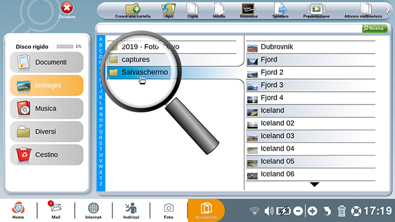Screen dimensions: 395x222
Task: Jump to letter S in the index
Action: coord(101,144)
